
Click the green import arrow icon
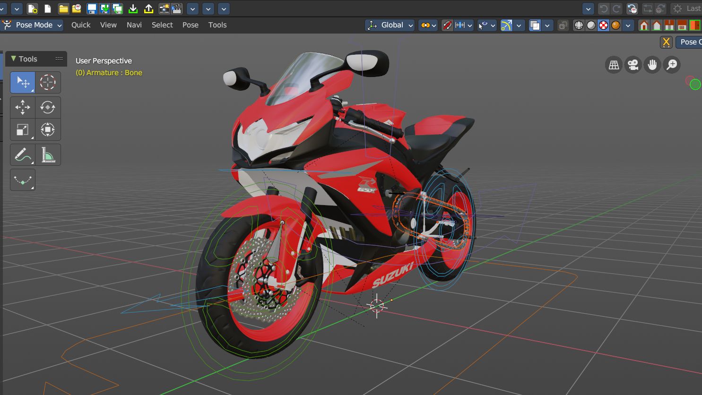point(133,9)
